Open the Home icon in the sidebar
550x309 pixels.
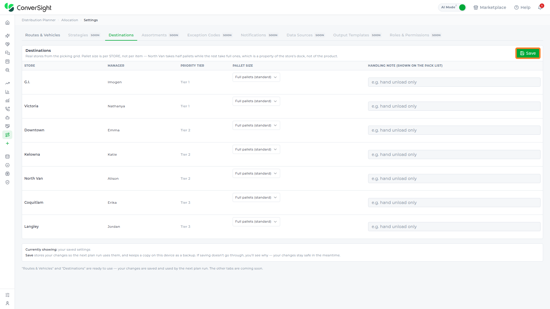point(7,23)
